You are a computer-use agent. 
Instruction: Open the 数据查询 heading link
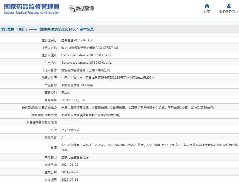pos(85,8)
